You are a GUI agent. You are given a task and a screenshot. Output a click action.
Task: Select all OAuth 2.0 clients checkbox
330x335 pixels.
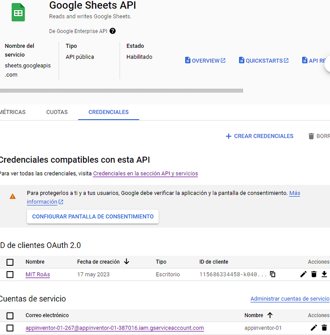coord(10,262)
